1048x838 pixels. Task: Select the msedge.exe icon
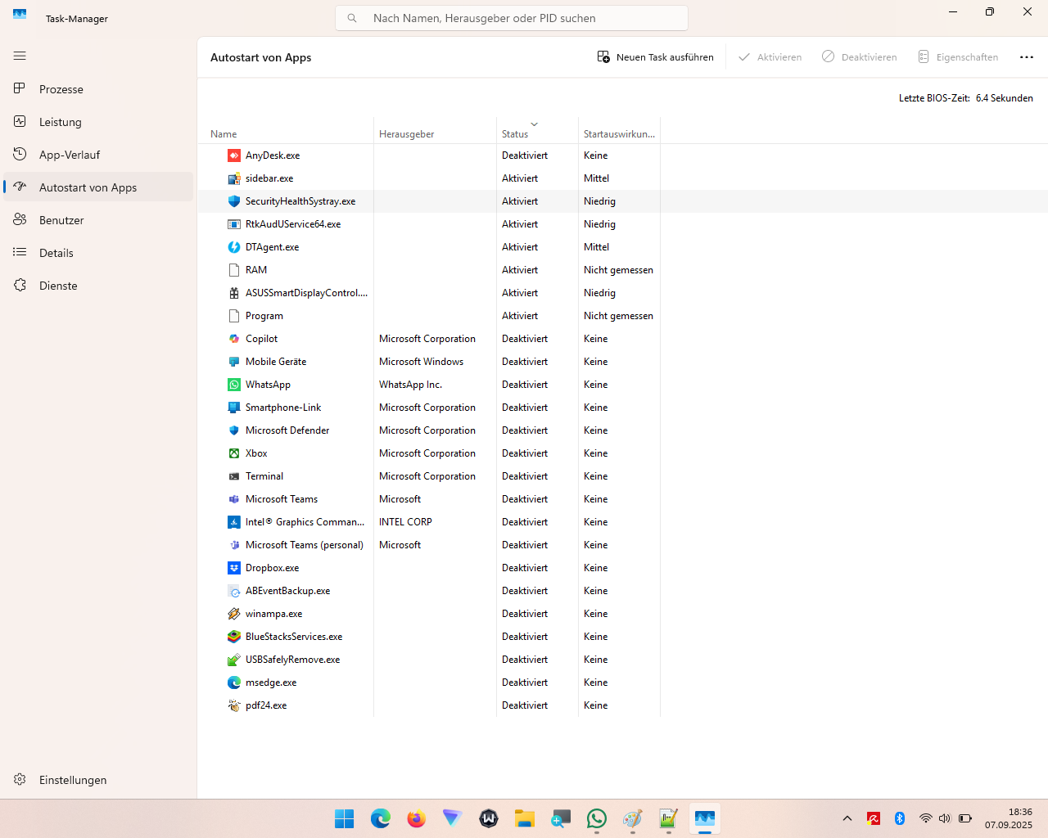(x=234, y=683)
